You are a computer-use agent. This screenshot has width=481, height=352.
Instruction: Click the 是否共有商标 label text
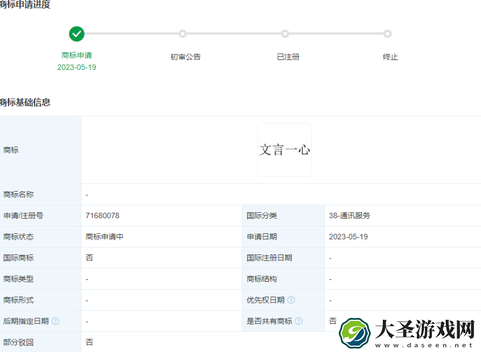pos(269,321)
